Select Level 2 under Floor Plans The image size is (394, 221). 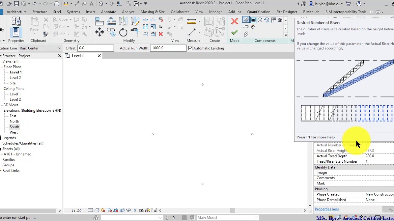[x=15, y=78]
